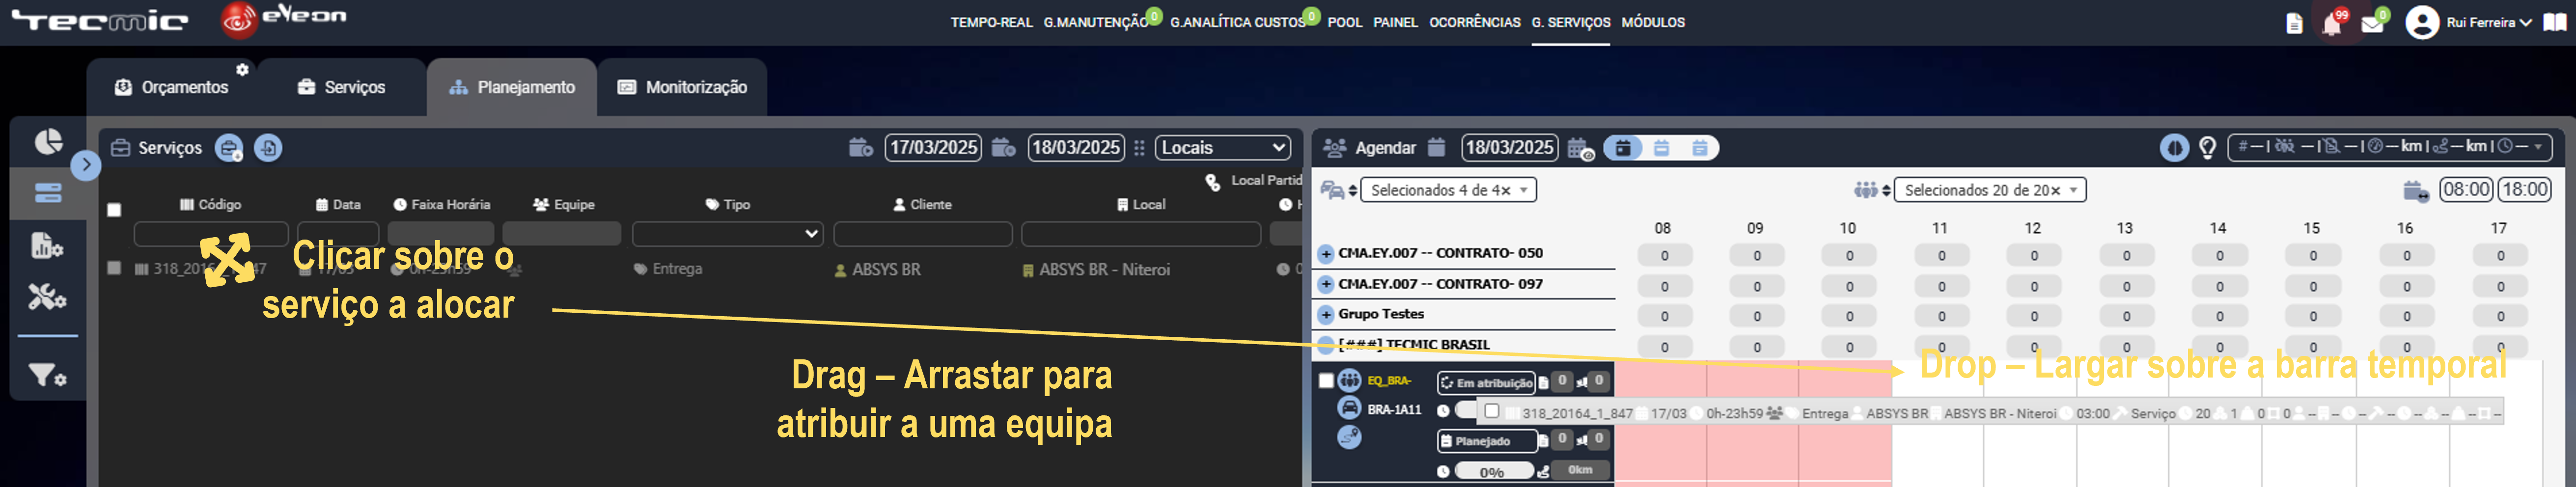Click the start date calendar icon
Screen dimensions: 2576x487
[x=861, y=148]
